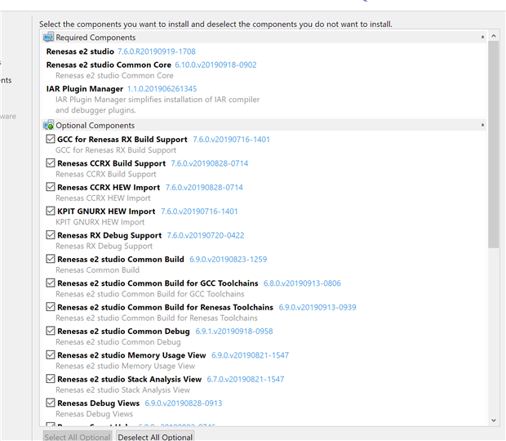Disable Renesas RX Debug Support component
Screen dimensions: 506x441
coord(51,235)
